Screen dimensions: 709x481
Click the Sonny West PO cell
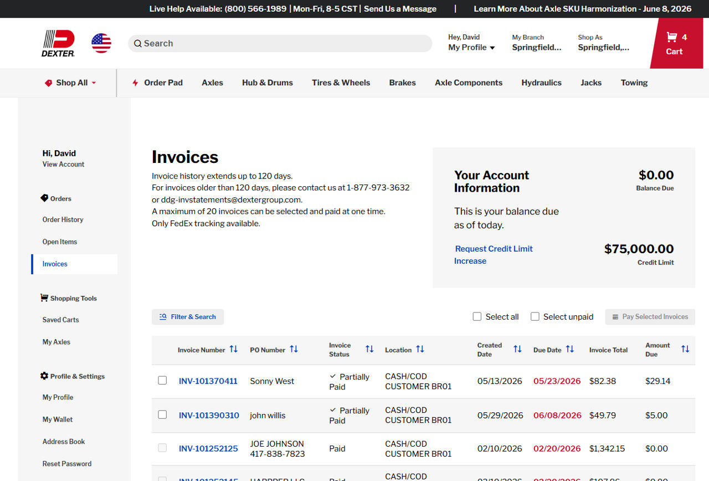272,381
